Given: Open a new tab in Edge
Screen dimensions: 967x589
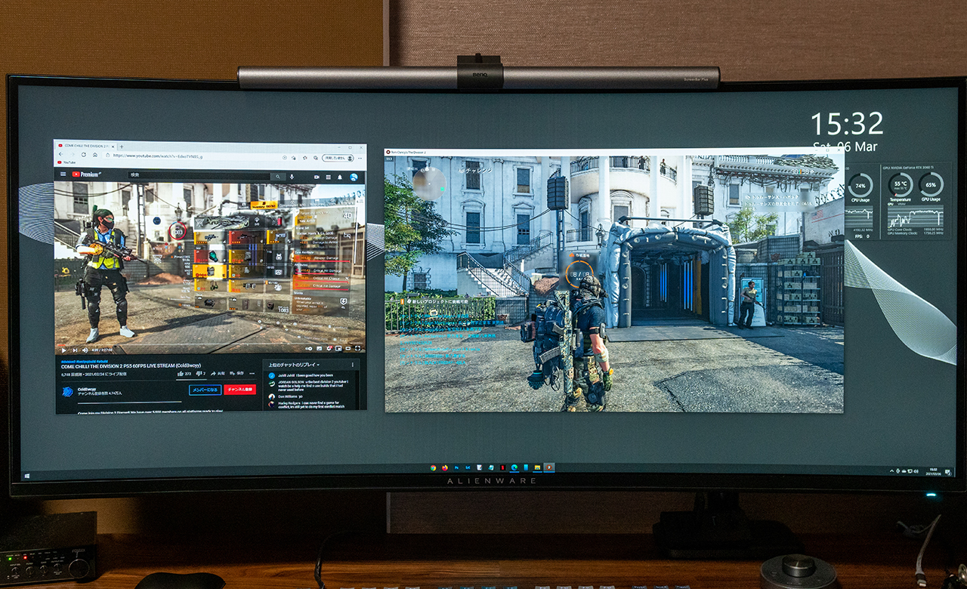Looking at the screenshot, I should point(122,146).
